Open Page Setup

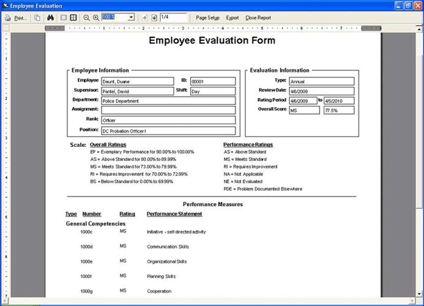pyautogui.click(x=207, y=18)
